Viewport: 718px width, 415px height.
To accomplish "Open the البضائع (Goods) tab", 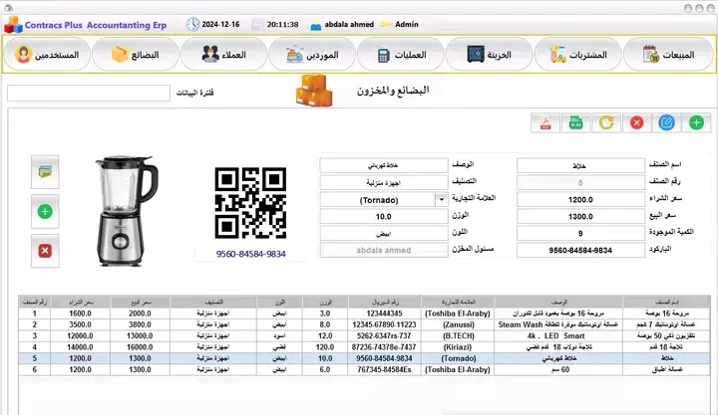I will coord(135,55).
